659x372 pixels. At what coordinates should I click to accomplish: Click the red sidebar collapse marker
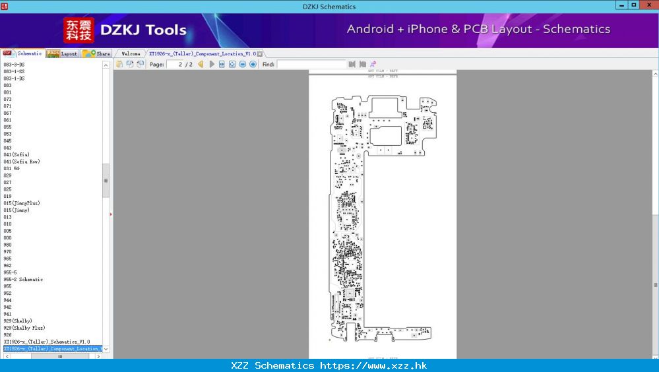(111, 214)
